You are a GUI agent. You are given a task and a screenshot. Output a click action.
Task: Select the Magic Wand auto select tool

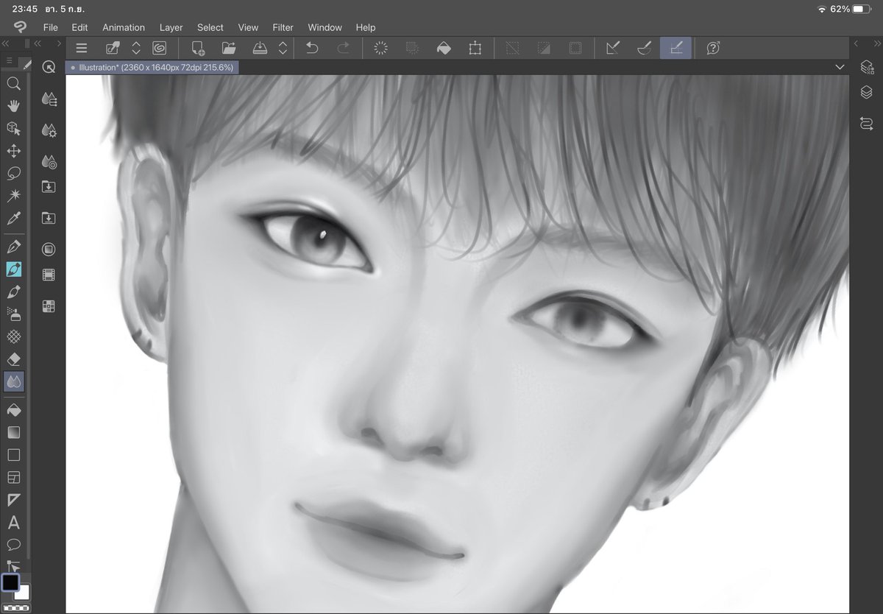13,196
